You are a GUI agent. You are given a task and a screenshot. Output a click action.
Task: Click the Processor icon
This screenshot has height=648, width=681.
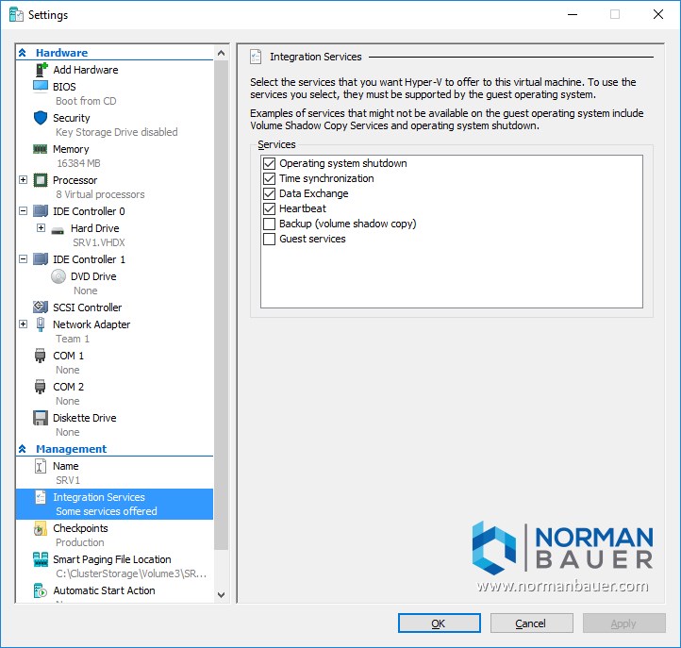click(41, 180)
